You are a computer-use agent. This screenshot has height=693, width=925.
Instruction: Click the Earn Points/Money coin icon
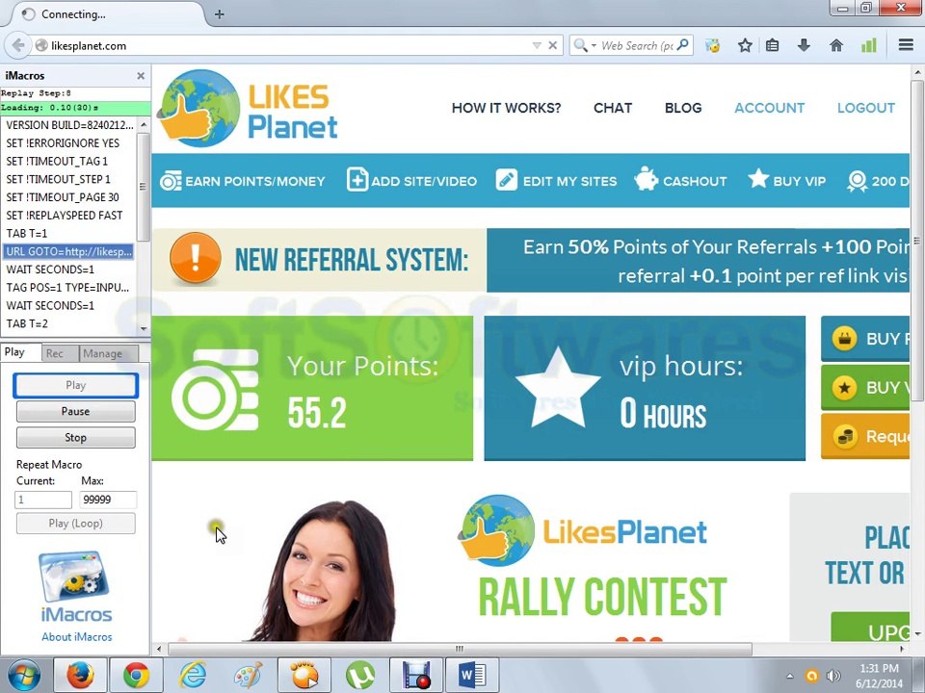point(172,181)
